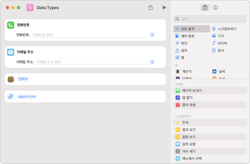Click the share icon in the title bar
Image resolution: width=250 pixels, height=164 pixels.
coord(150,7)
